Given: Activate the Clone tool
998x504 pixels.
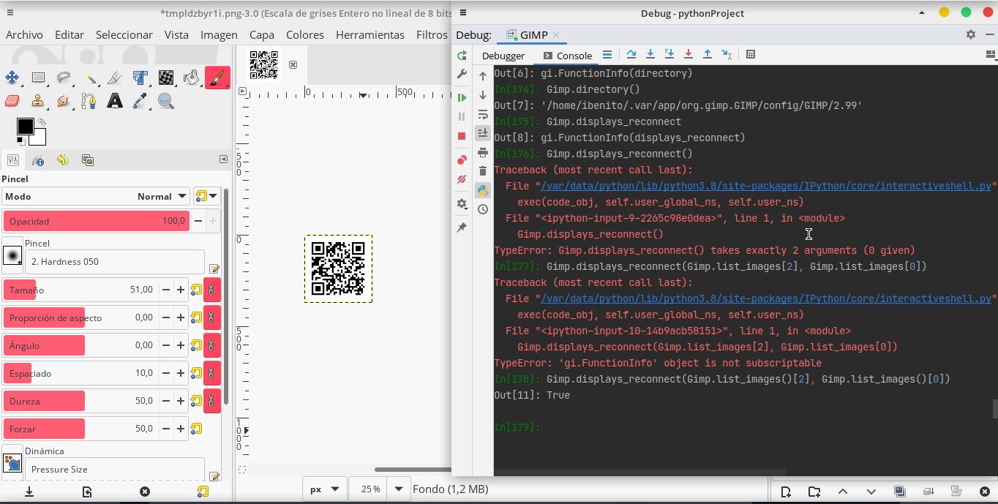Looking at the screenshot, I should (38, 101).
